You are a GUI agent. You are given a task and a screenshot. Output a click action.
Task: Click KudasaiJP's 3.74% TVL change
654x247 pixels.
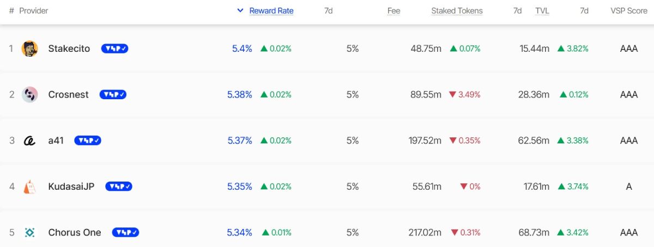click(573, 186)
